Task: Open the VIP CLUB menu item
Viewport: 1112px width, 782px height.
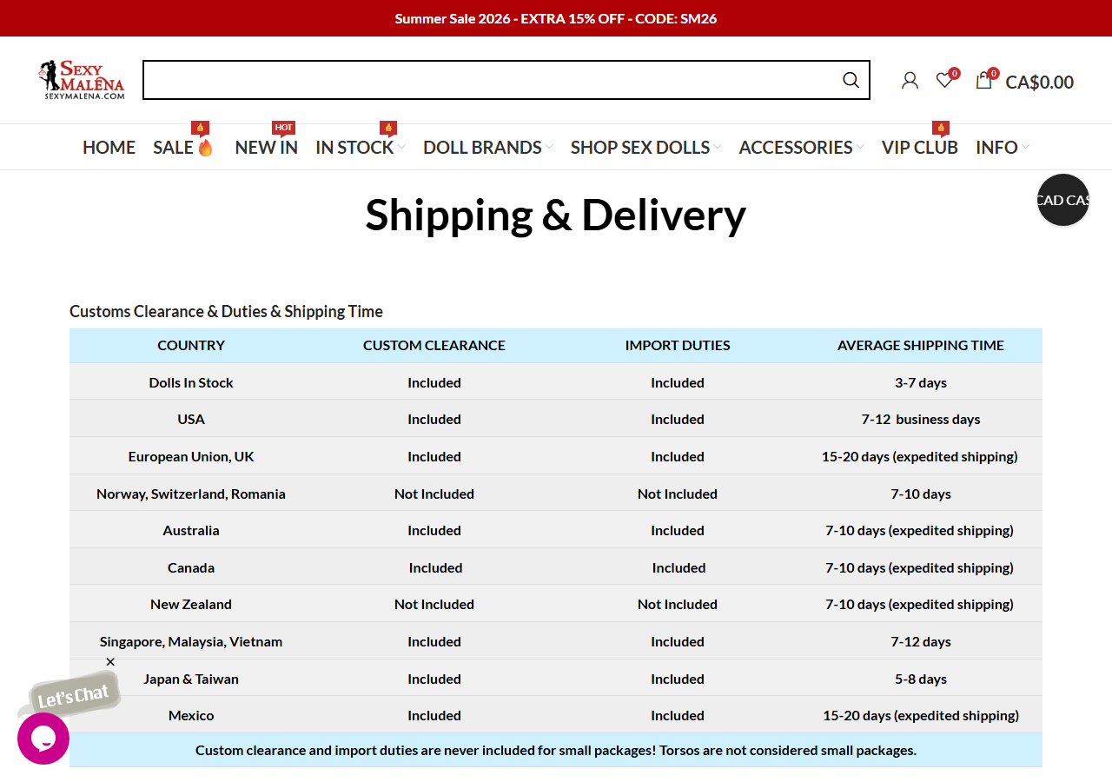Action: click(920, 148)
